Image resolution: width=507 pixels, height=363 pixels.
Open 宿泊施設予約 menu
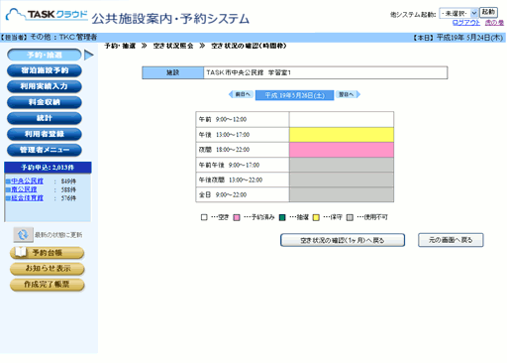(x=45, y=70)
